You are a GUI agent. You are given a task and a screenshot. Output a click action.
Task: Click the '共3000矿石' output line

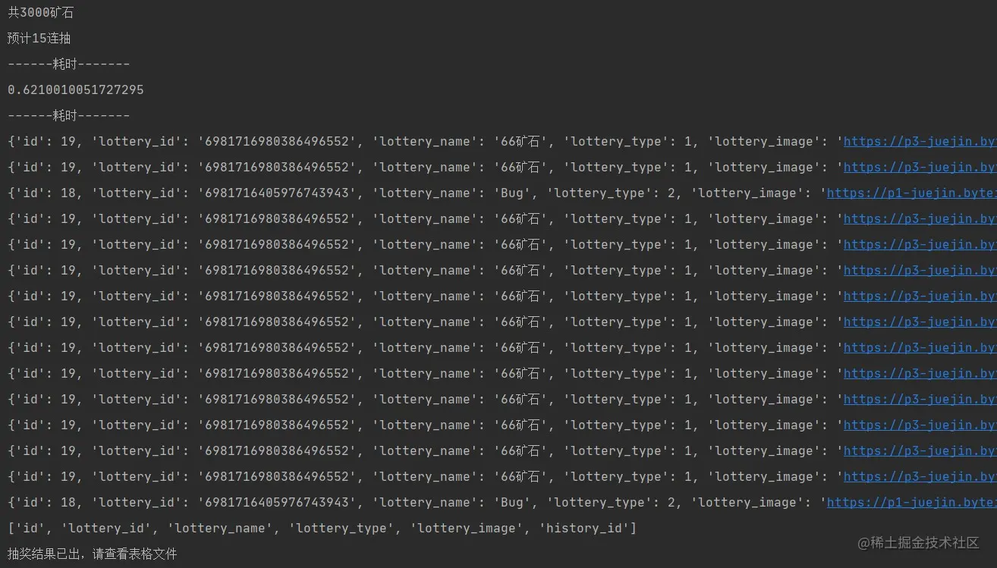(x=41, y=12)
